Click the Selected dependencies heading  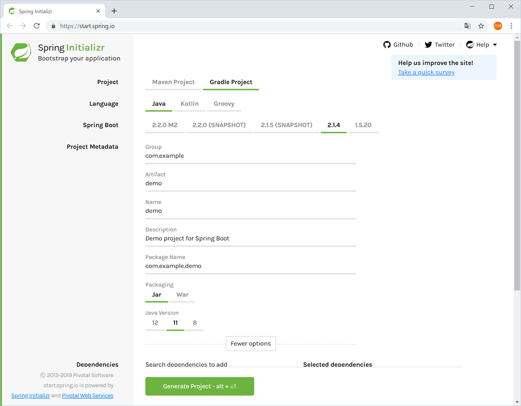[338, 365]
